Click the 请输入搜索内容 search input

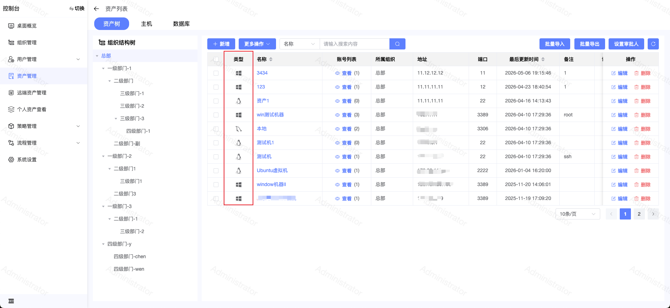[355, 44]
